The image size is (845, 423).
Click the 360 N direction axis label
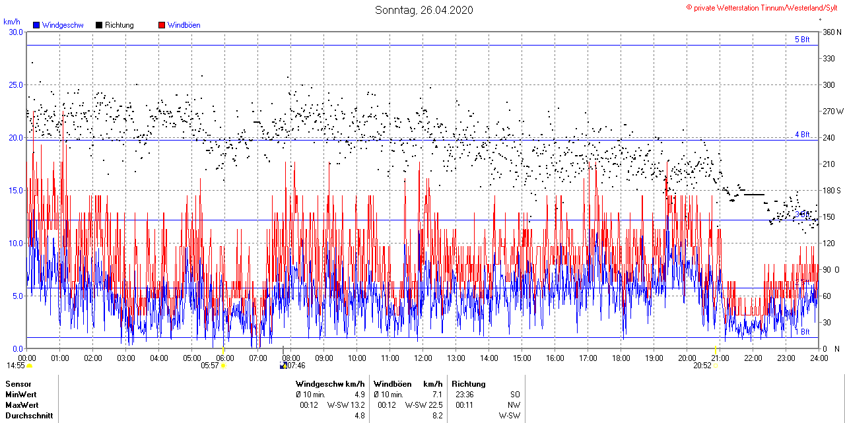tap(832, 32)
